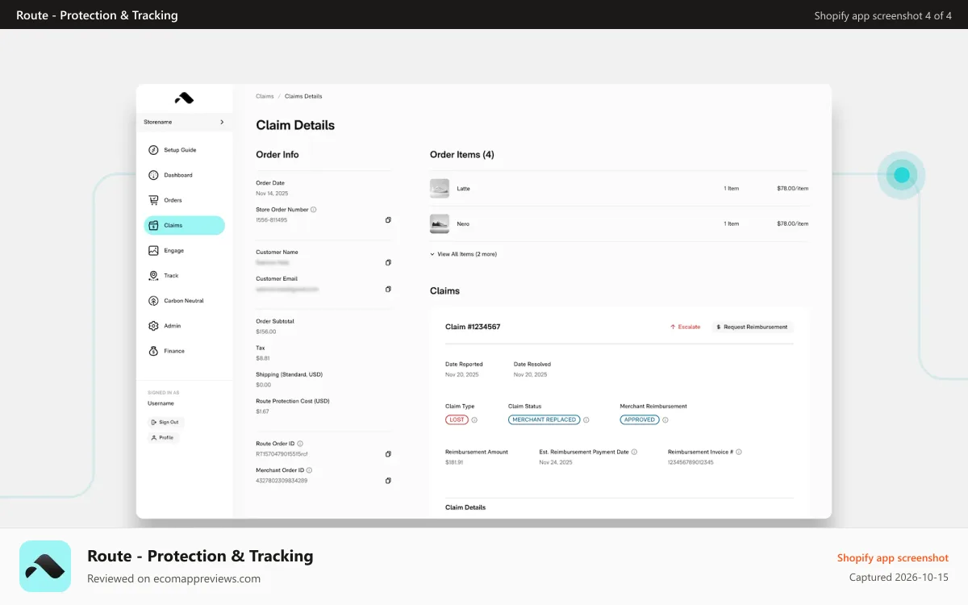This screenshot has height=605, width=968.
Task: Click the Claims breadcrumb link
Action: [265, 96]
